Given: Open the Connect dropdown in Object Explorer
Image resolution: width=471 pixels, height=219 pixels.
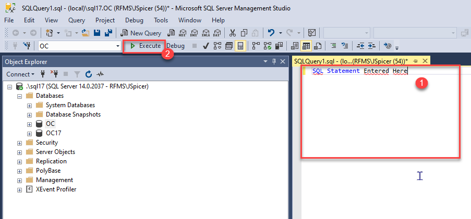Looking at the screenshot, I should pyautogui.click(x=20, y=74).
